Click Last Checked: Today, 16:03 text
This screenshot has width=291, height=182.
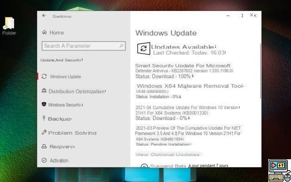[189, 53]
